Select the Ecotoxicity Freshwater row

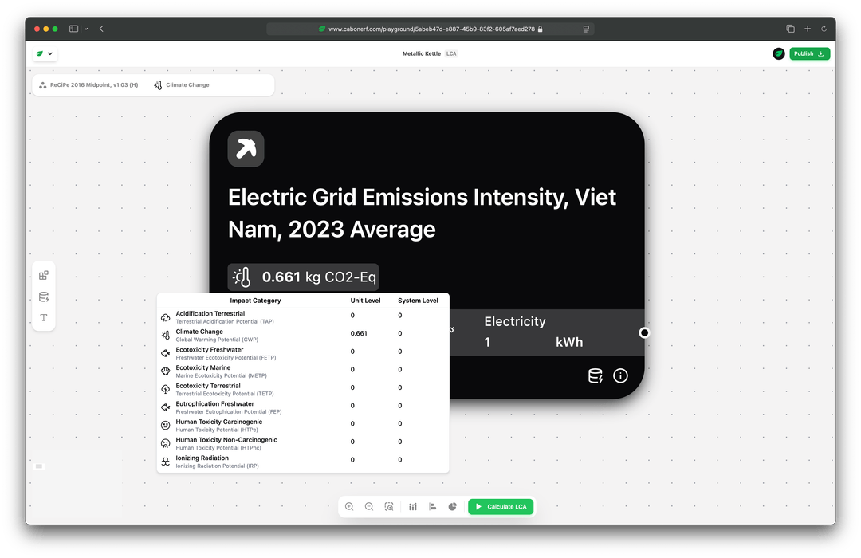303,353
